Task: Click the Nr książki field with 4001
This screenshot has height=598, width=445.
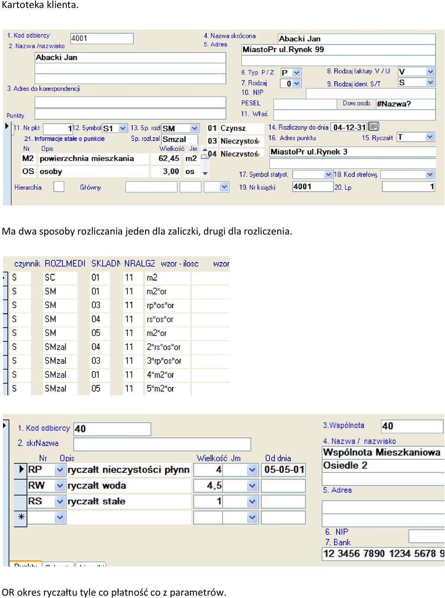Action: [x=312, y=186]
